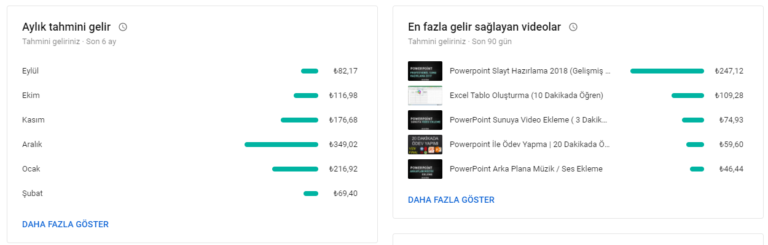Image resolution: width=768 pixels, height=245 pixels.
Task: Open Powerpoint İle Ödev Yapma thumbnail
Action: pos(425,145)
